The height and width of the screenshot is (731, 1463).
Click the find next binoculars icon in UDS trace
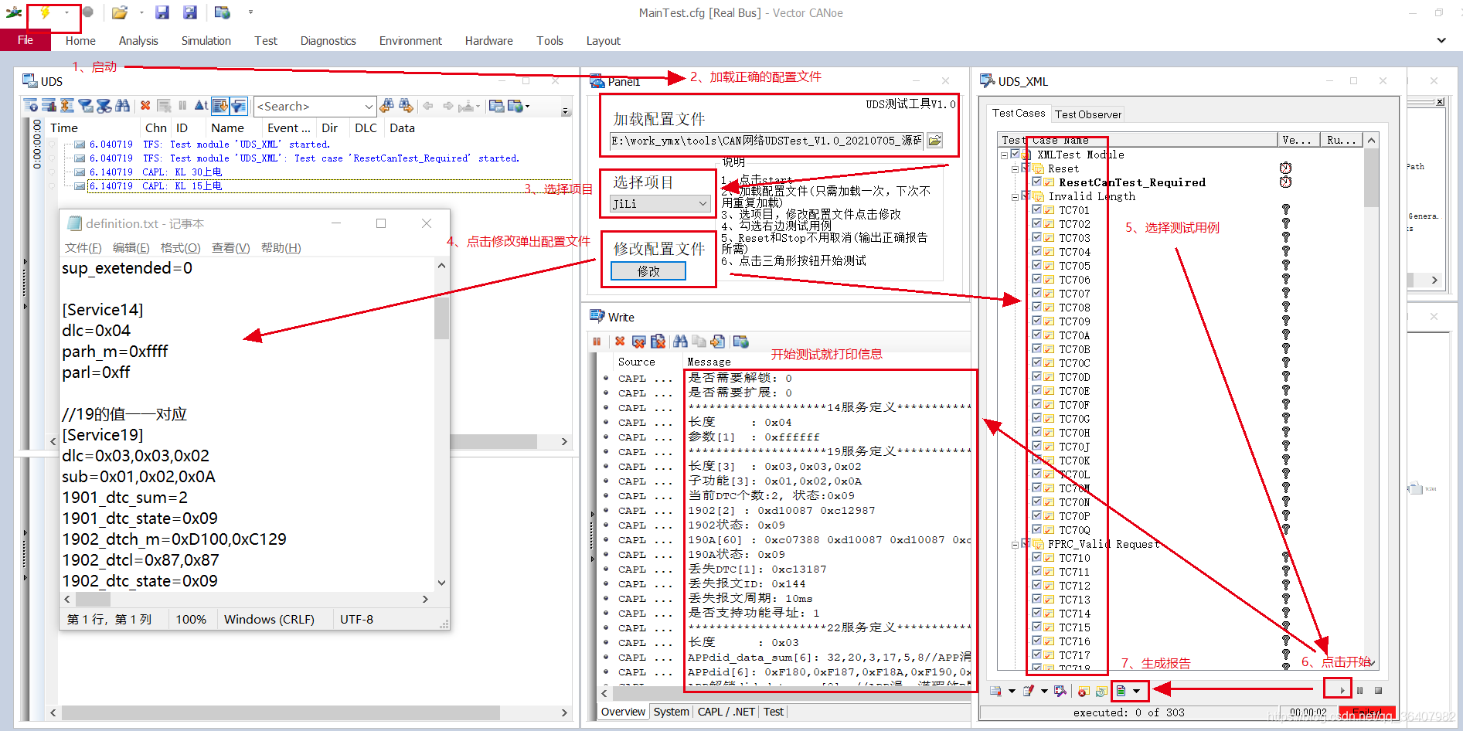[x=406, y=106]
